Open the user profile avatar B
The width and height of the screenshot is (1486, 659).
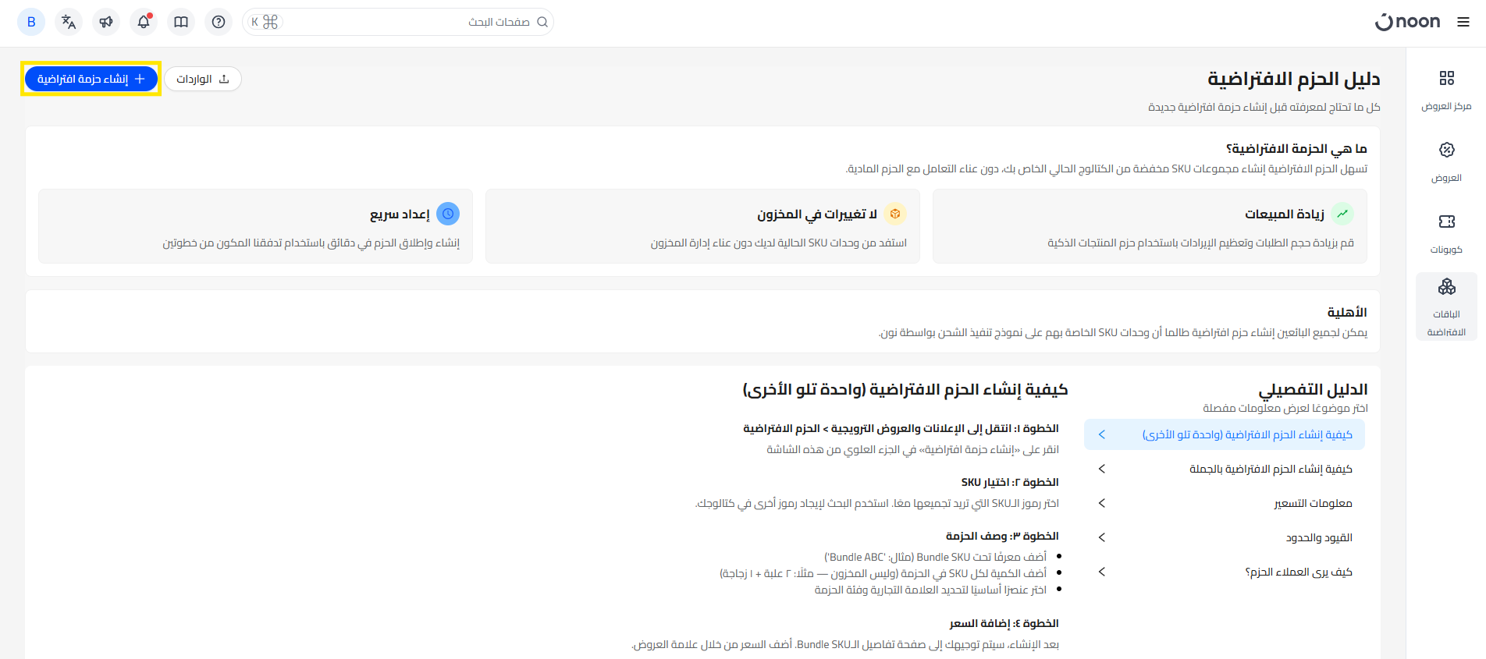coord(31,22)
